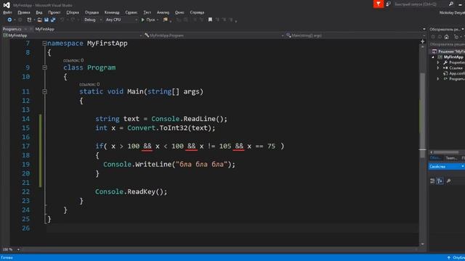The height and width of the screenshot is (261, 465).
Task: Click the Nickolay user account name
Action: pyautogui.click(x=452, y=13)
